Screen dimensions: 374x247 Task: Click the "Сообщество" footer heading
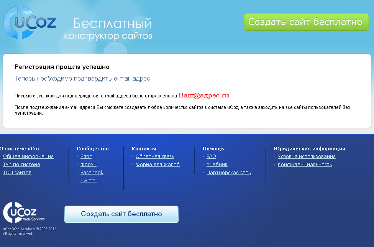pos(93,148)
